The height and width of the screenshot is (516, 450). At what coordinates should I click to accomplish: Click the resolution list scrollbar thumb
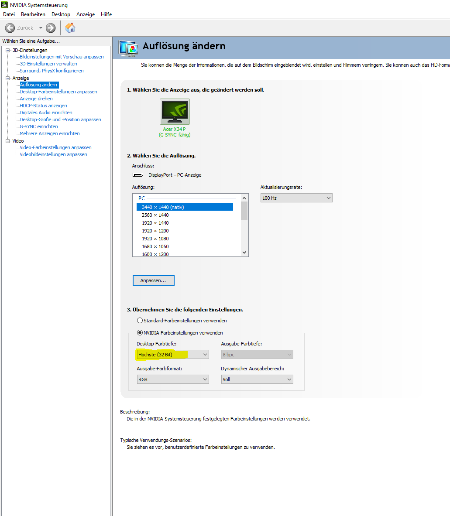pyautogui.click(x=244, y=211)
